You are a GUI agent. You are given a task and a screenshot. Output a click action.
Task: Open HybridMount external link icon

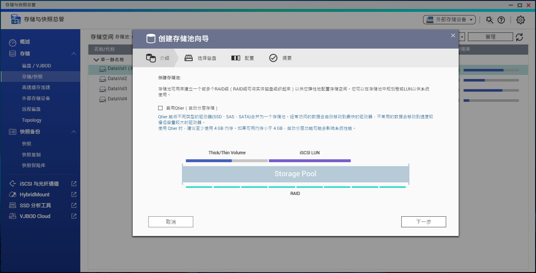pos(74,194)
